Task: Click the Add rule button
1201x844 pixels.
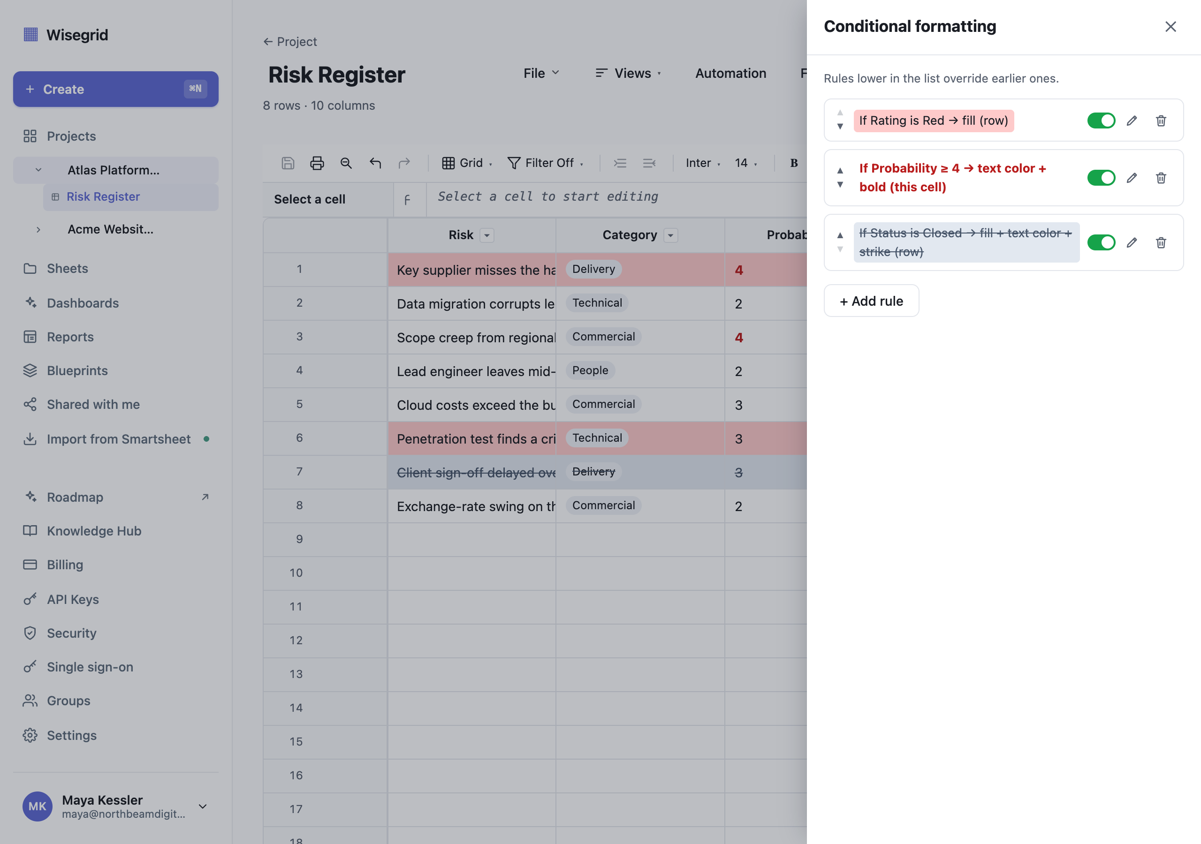Action: pos(872,301)
